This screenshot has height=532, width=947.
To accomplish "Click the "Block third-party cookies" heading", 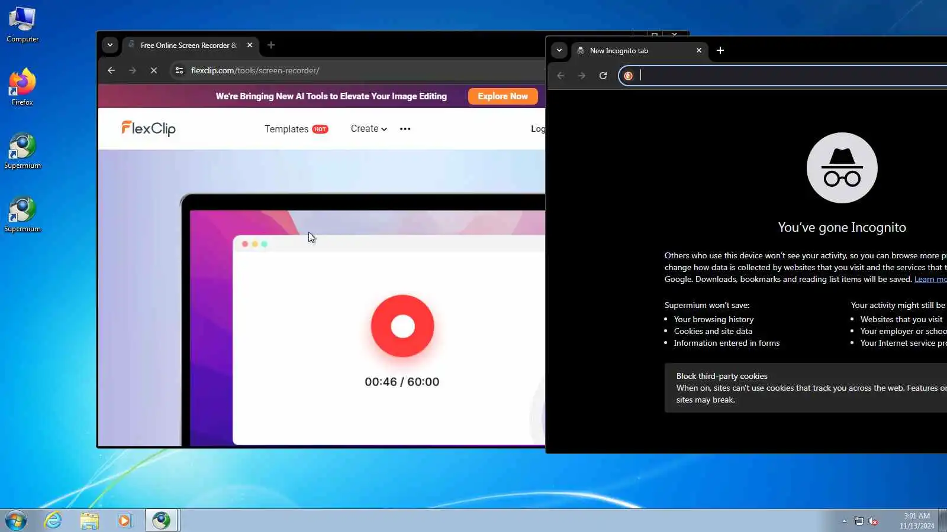I will click(x=722, y=376).
